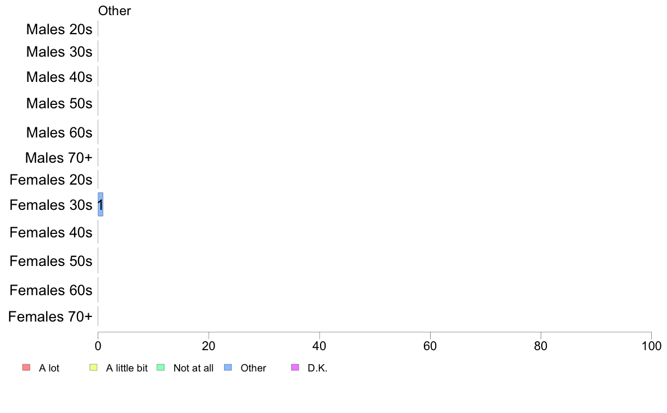Click the red 'A lot' legend swatch

[x=26, y=368]
